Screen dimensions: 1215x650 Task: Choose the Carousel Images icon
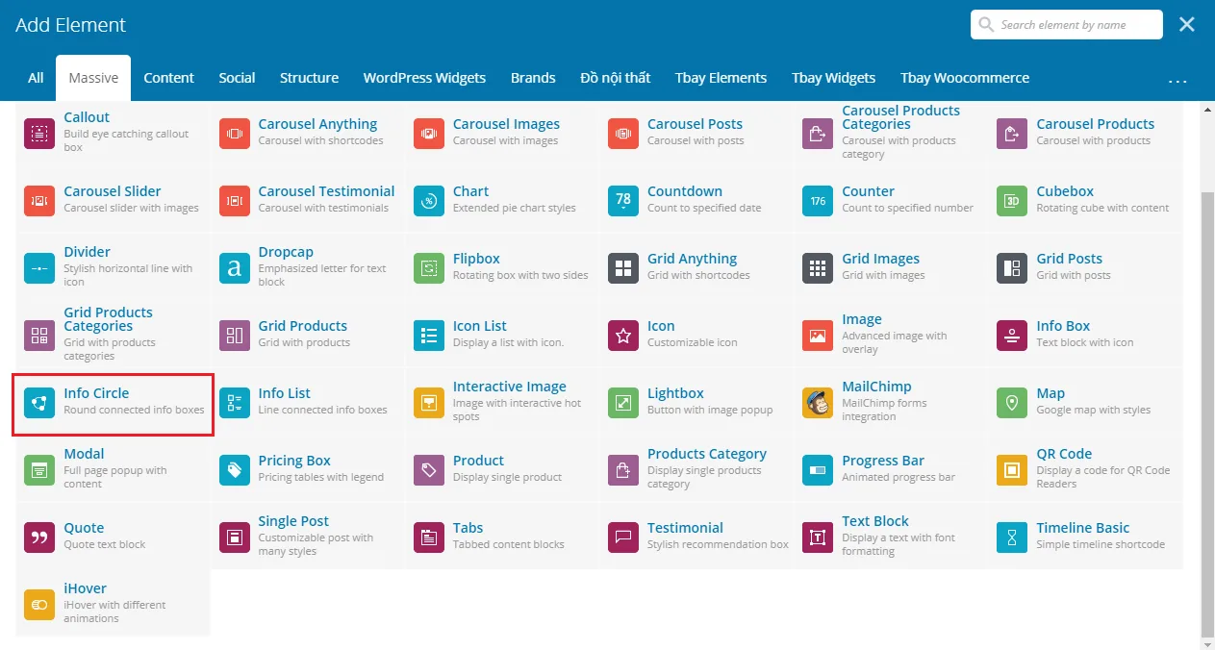pyautogui.click(x=429, y=134)
